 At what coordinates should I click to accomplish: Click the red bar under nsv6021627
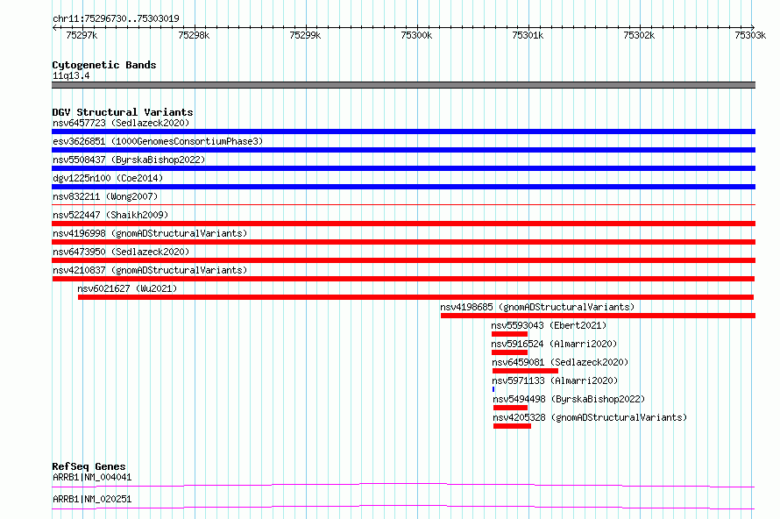416,297
